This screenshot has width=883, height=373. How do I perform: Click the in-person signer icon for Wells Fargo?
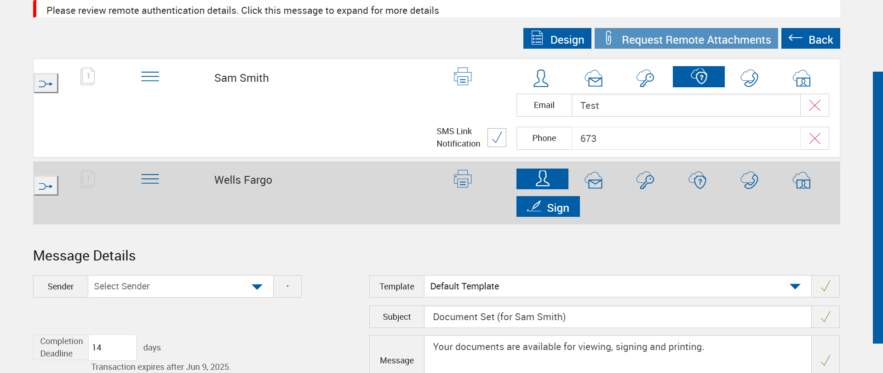(542, 179)
